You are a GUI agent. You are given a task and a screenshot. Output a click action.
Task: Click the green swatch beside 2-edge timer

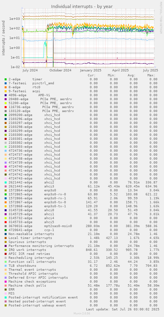(6, 79)
